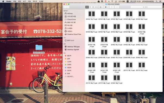Image resolution: width=164 pixels, height=103 pixels.
Task: Select the file 2016년 3월_TV.ppt
Action: click(117, 79)
